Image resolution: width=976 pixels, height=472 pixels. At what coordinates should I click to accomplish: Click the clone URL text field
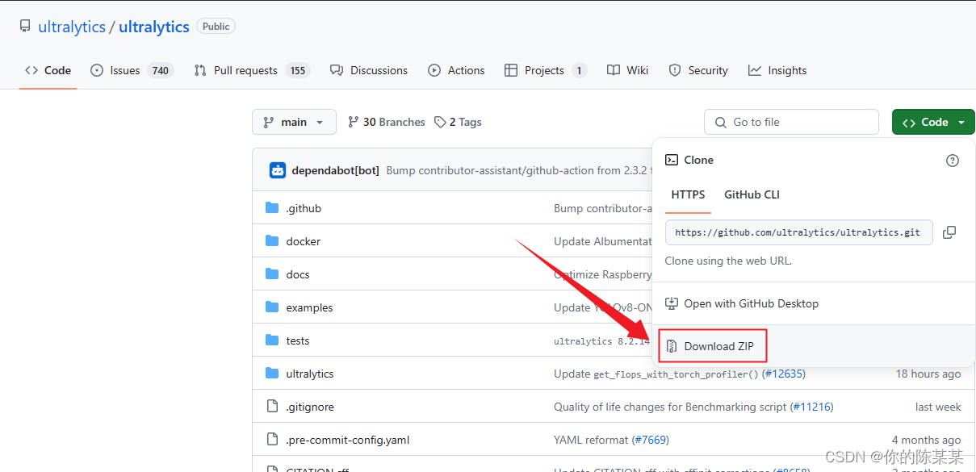[x=798, y=232]
